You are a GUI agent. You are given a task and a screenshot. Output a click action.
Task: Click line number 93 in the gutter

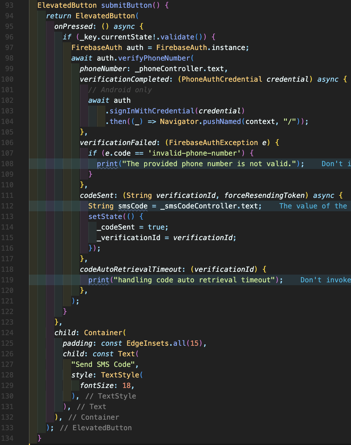point(9,5)
